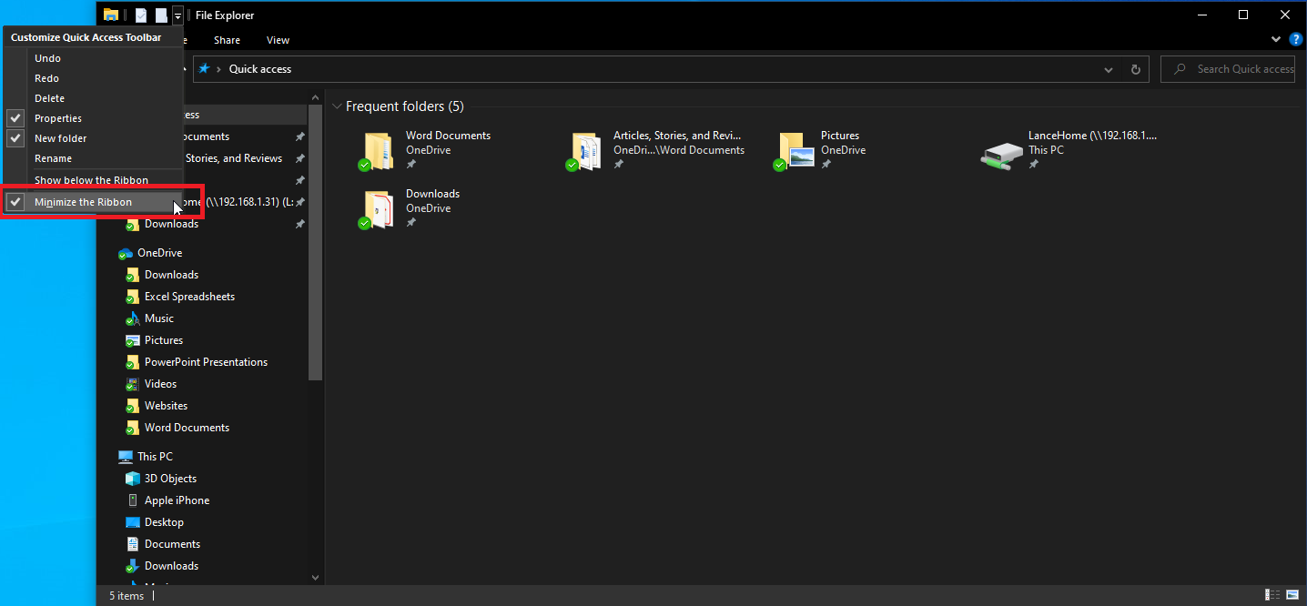Click the Properties icon in the title bar toolbar
The image size is (1307, 606).
click(x=141, y=15)
